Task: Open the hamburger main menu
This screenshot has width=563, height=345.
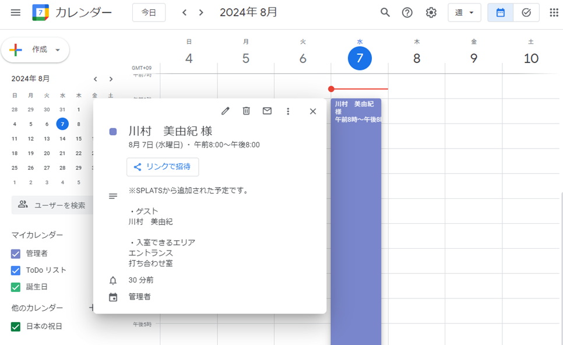Action: pyautogui.click(x=16, y=12)
